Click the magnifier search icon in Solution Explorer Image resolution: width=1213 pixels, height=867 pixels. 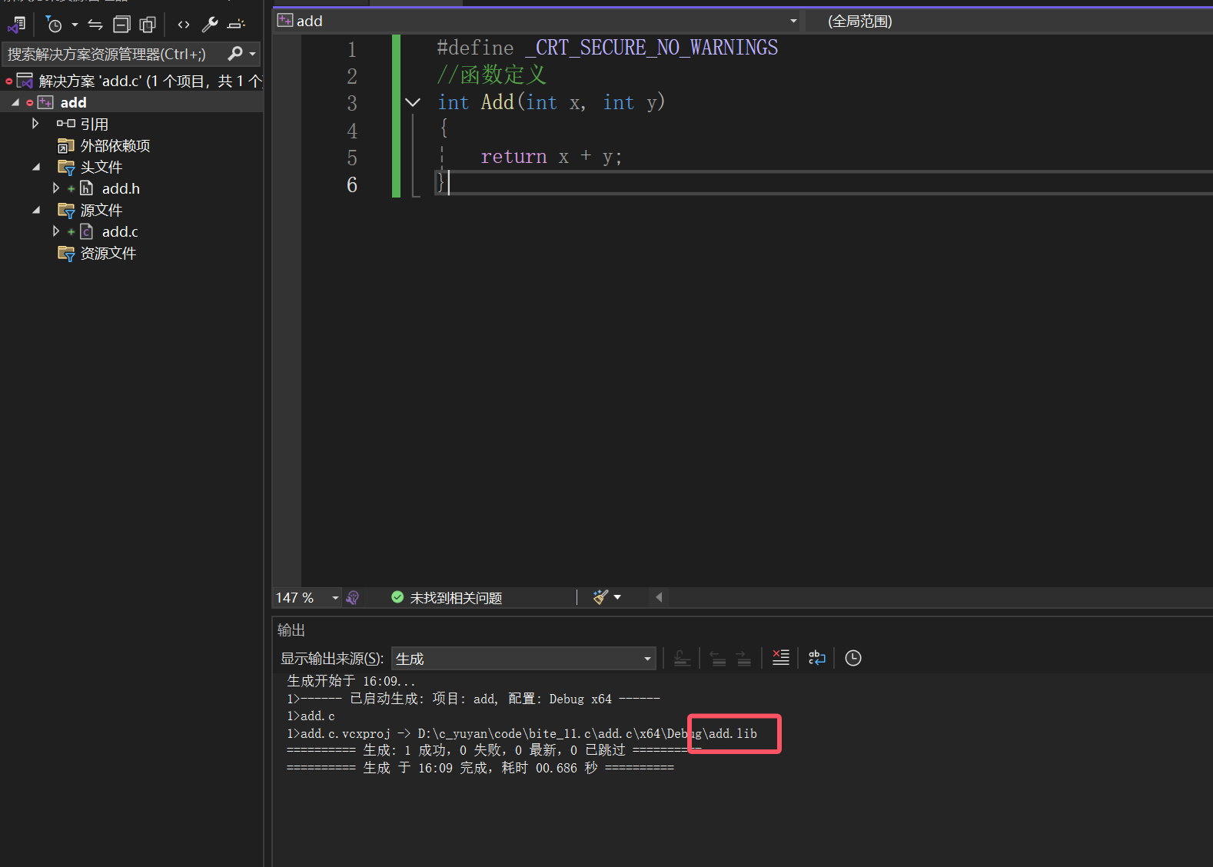tap(235, 54)
